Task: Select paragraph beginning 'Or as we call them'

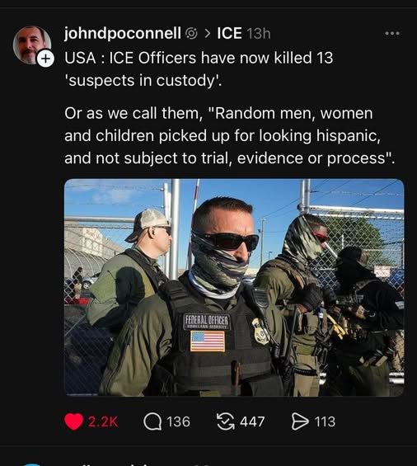Action: (230, 135)
